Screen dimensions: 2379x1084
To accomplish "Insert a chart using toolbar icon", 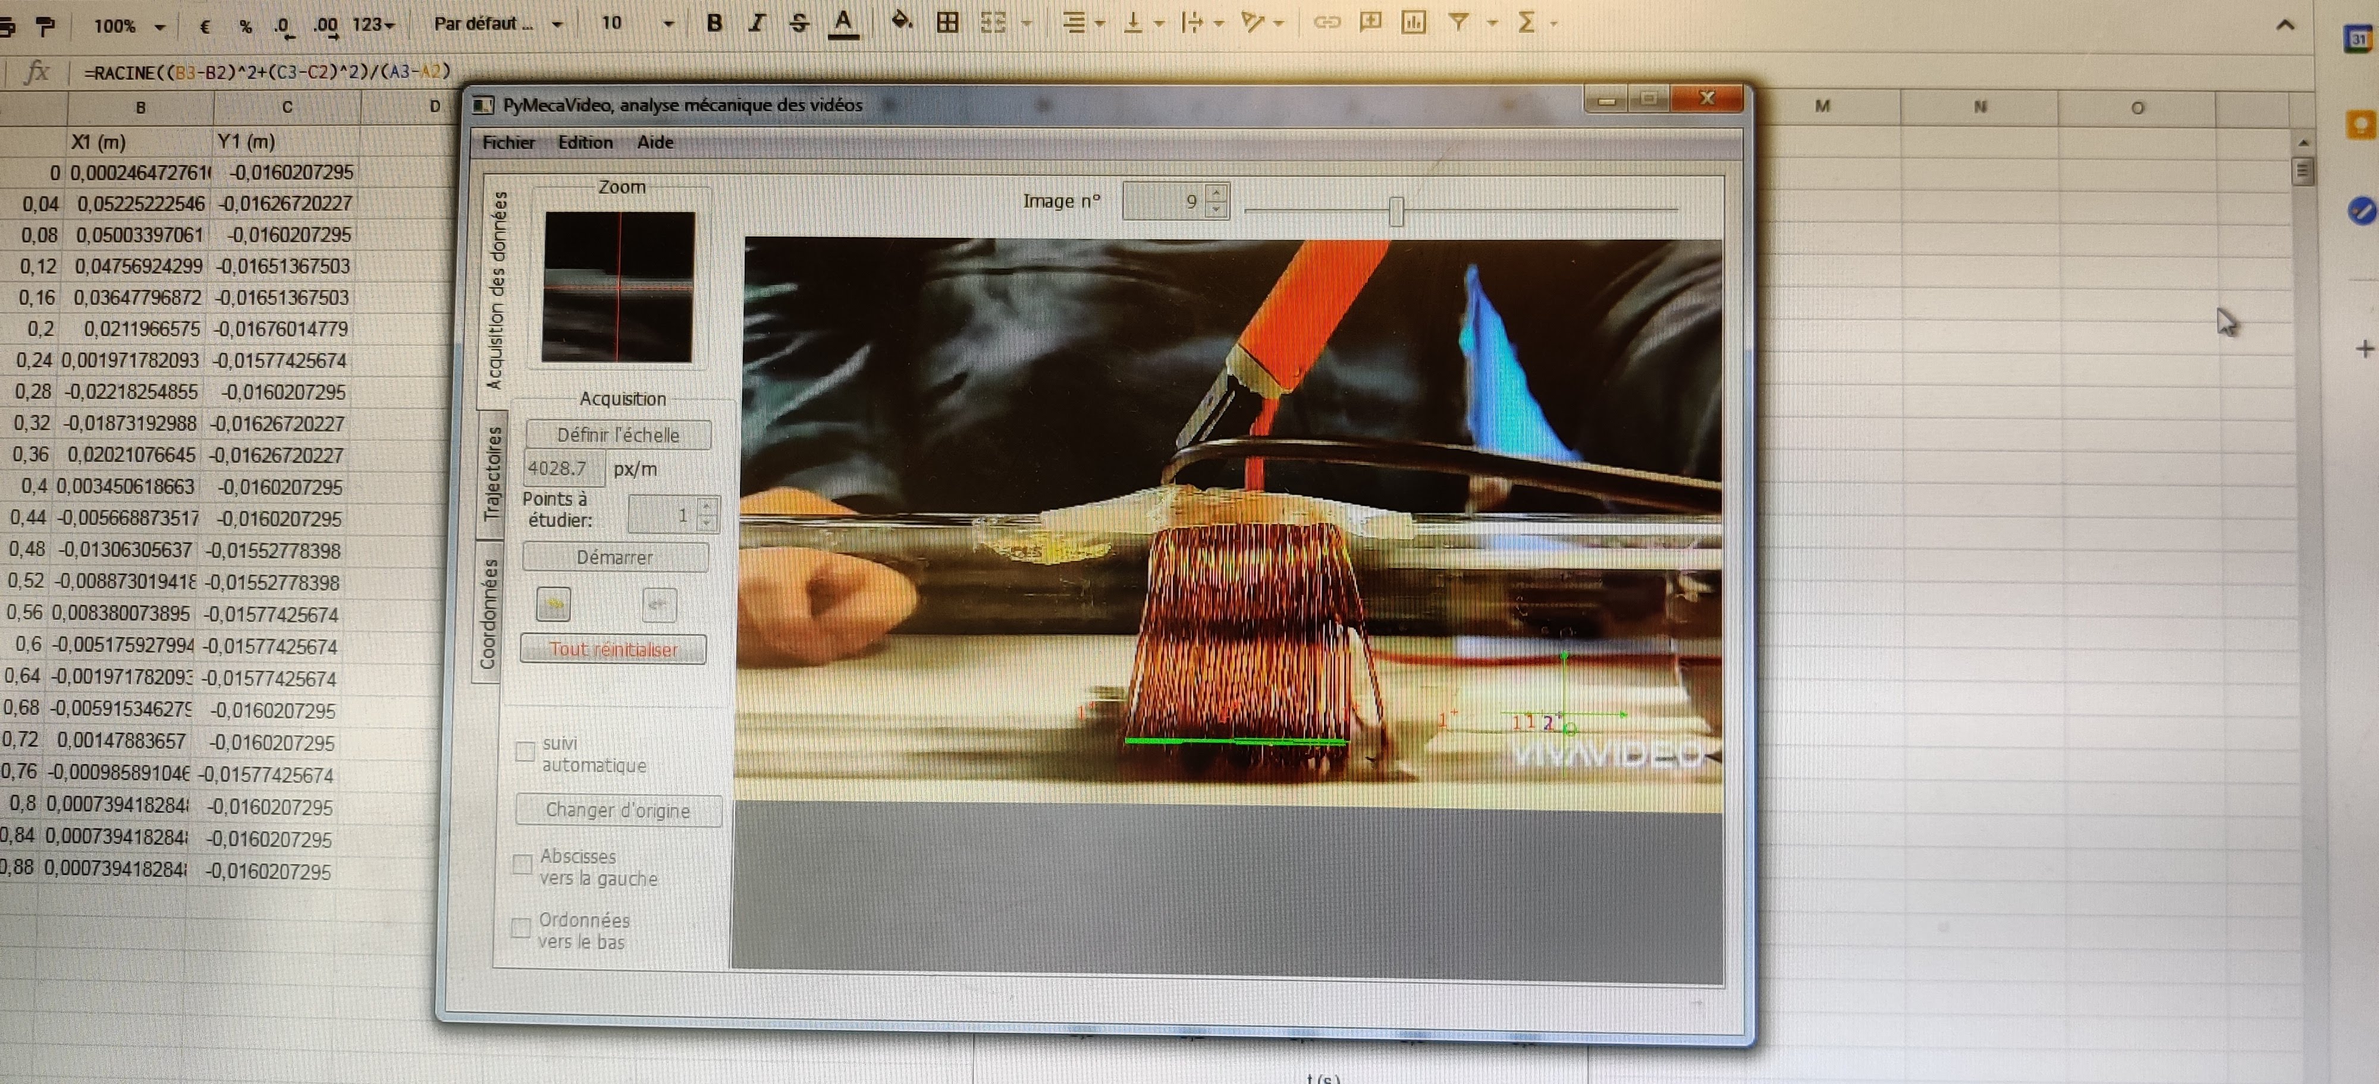I will click(1413, 22).
